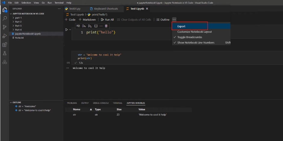Open the Edit menu

point(17,3)
